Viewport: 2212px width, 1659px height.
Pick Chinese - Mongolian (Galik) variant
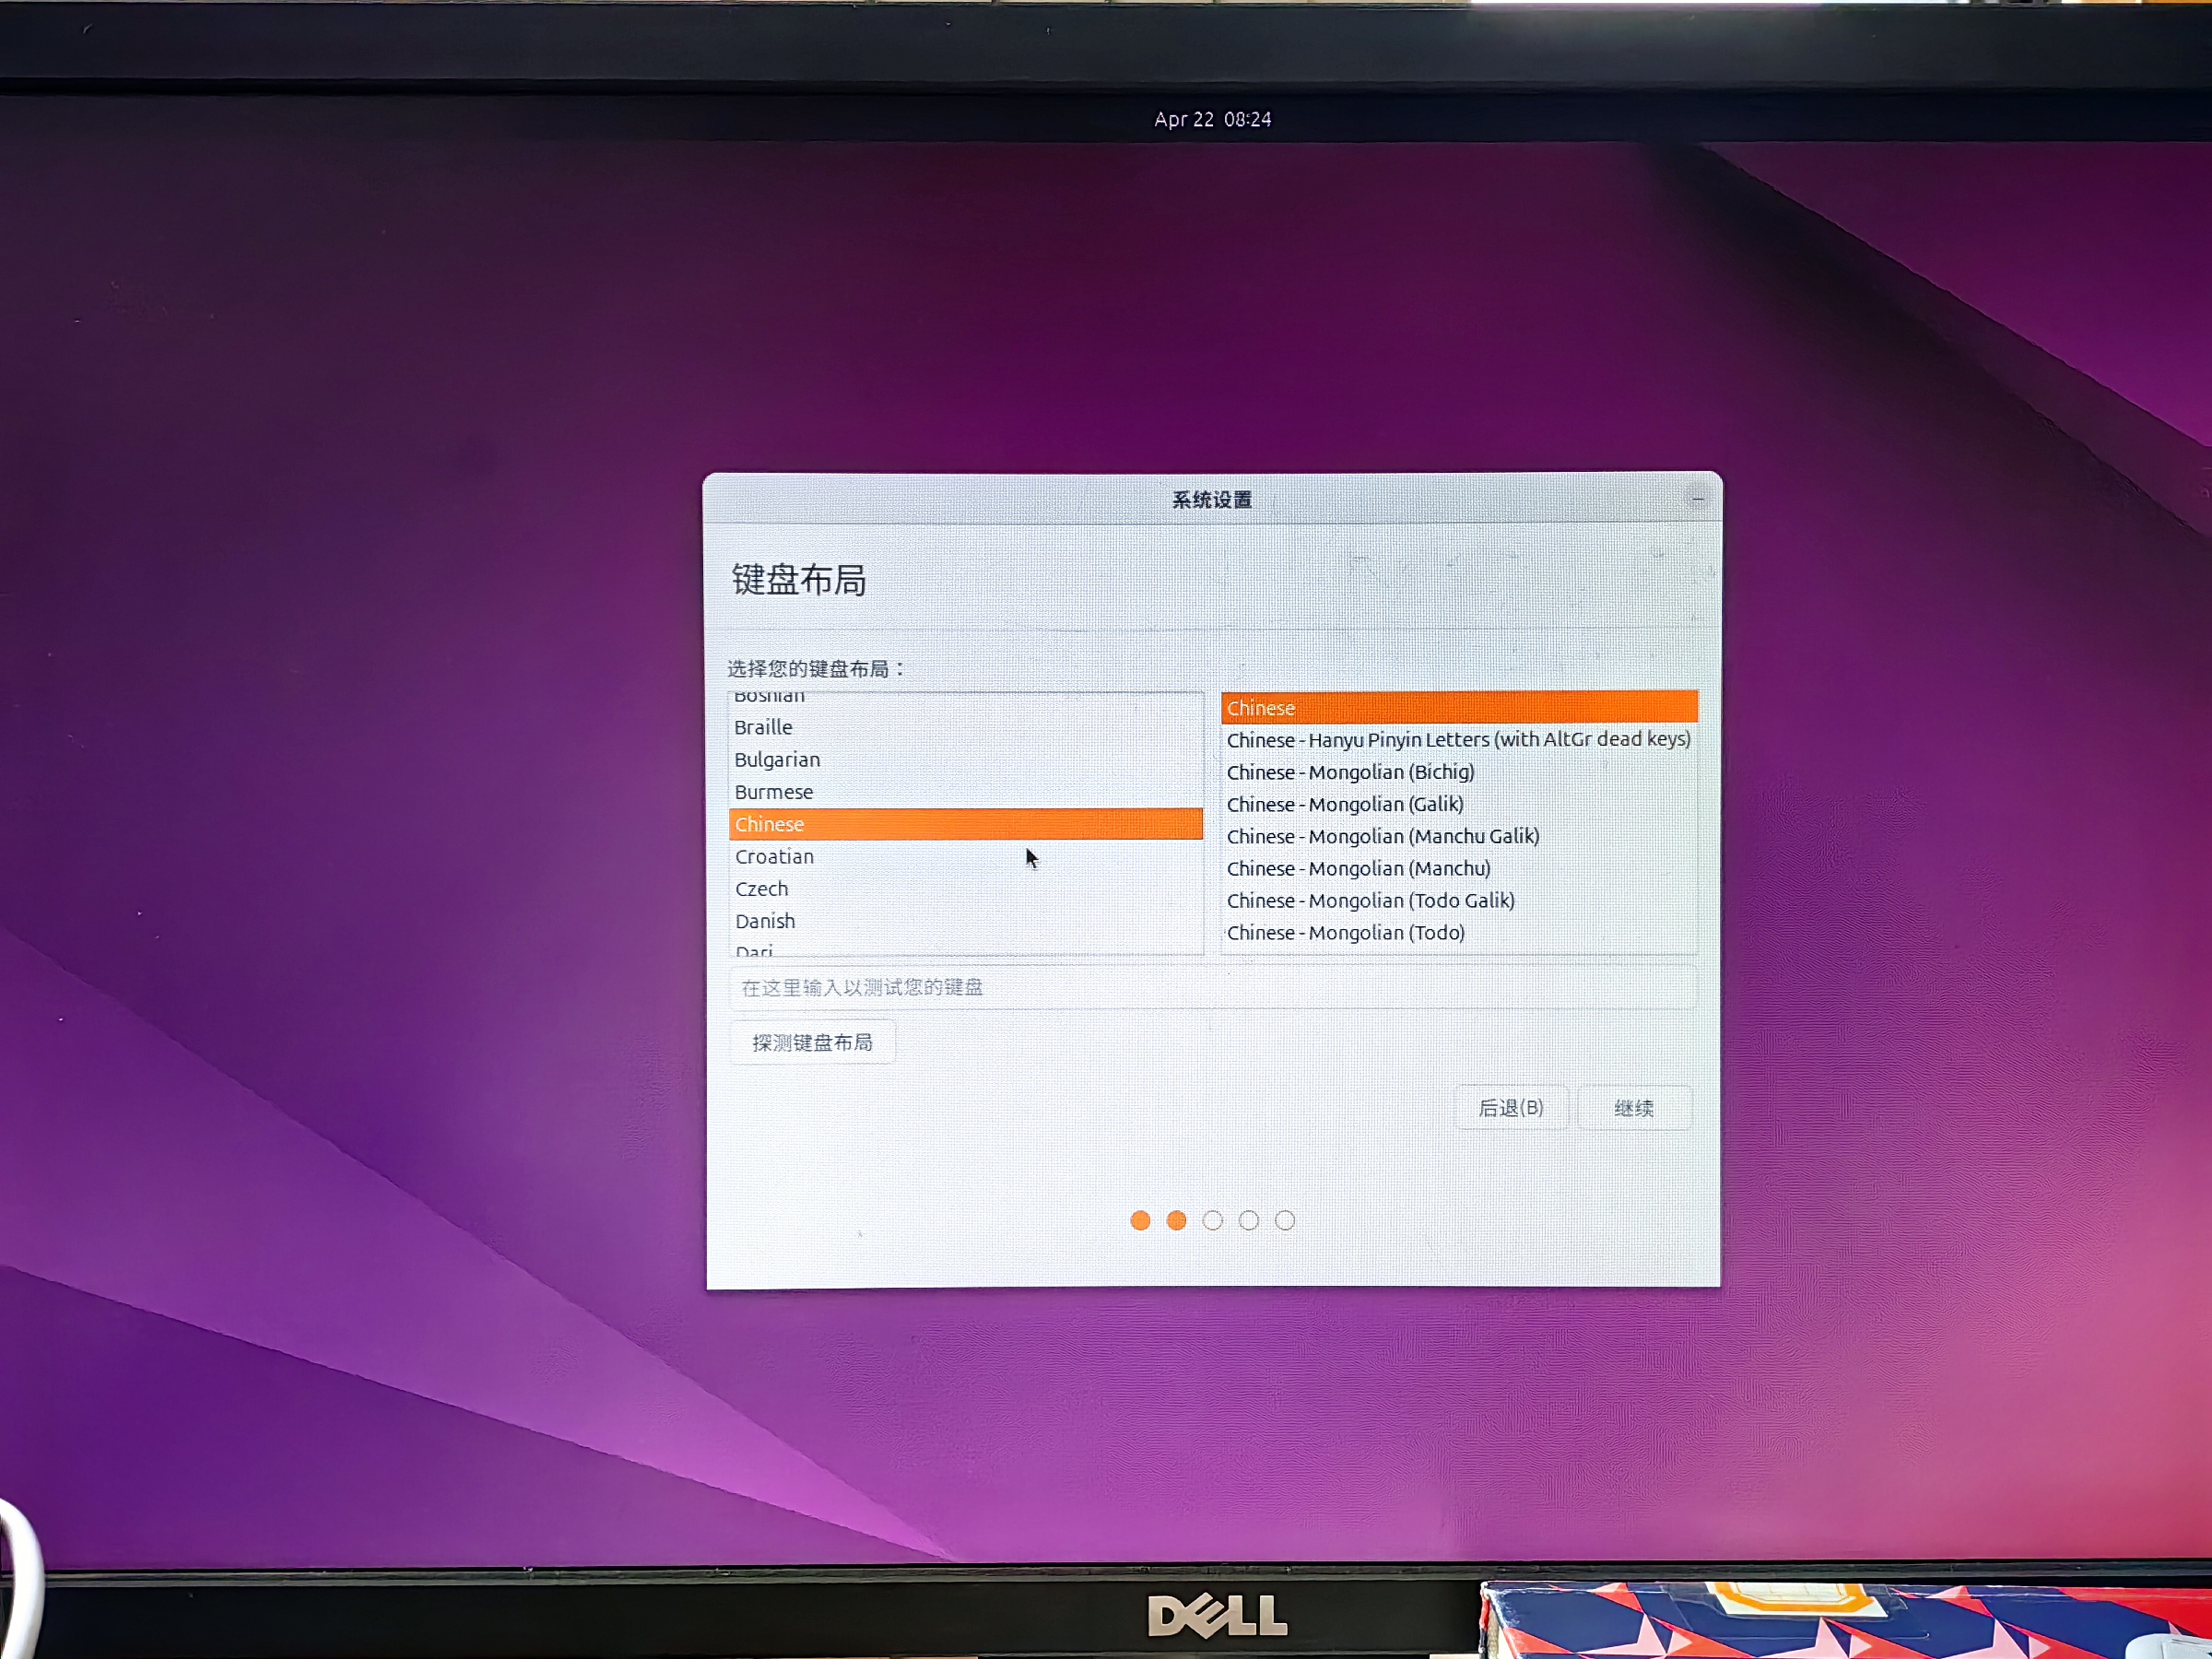[1345, 804]
